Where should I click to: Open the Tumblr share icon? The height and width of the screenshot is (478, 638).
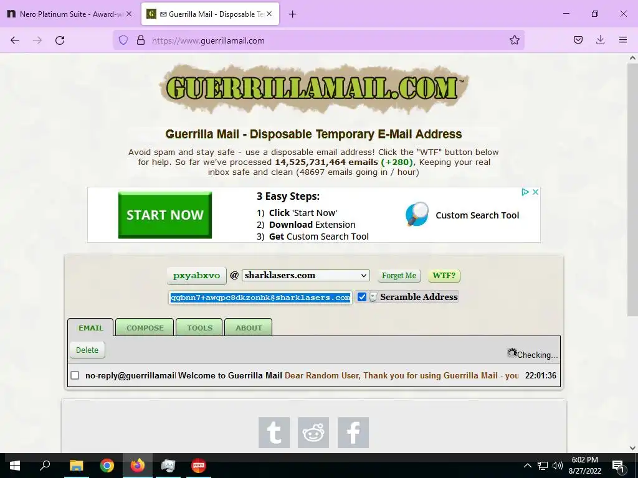(x=274, y=433)
